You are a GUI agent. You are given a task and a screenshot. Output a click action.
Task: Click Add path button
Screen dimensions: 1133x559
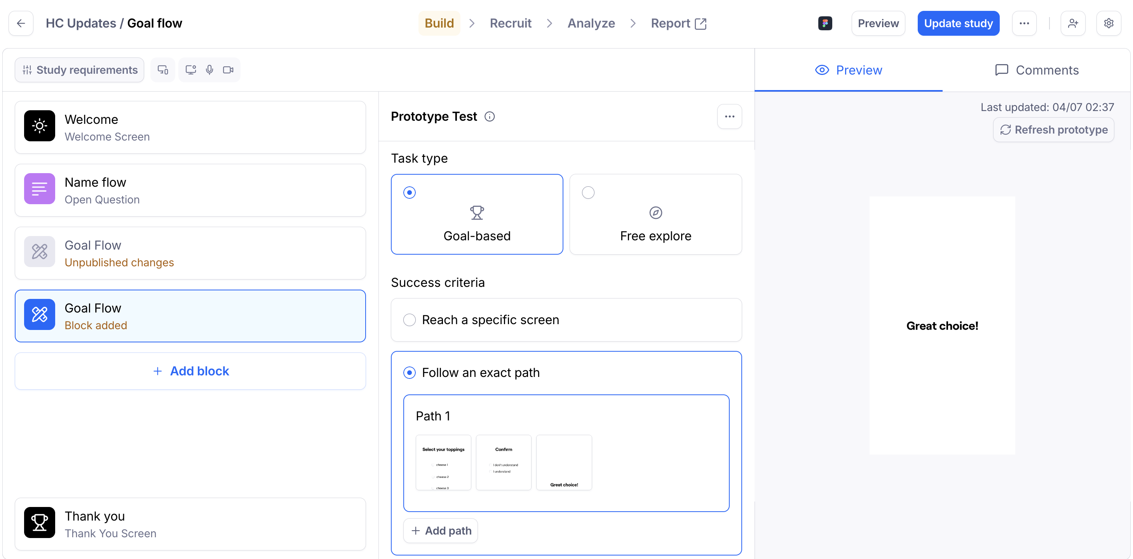coord(440,531)
